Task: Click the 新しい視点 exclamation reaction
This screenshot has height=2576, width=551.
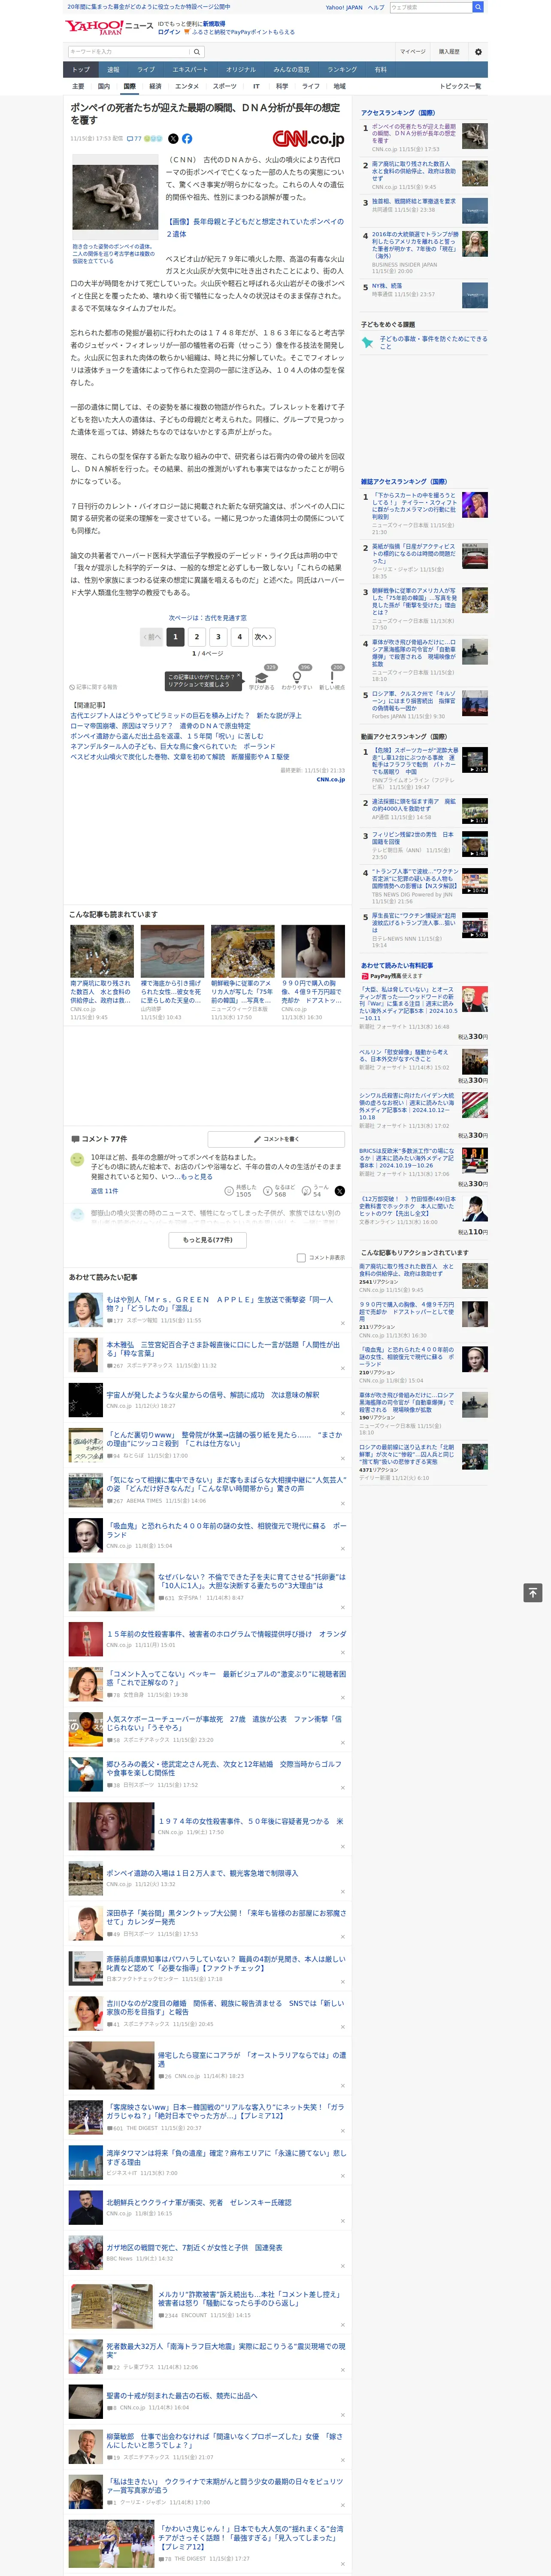Action: (x=332, y=678)
